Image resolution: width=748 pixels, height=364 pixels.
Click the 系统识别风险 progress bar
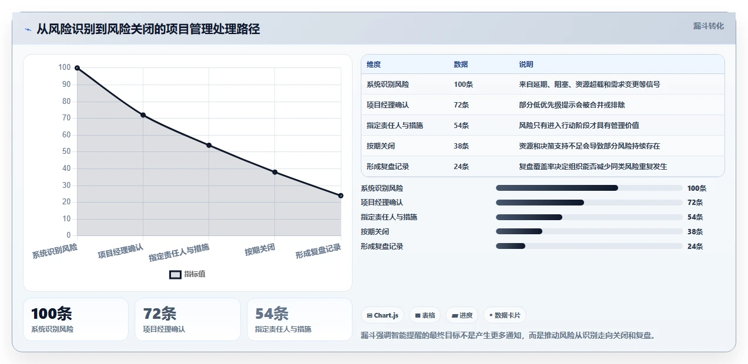point(589,188)
